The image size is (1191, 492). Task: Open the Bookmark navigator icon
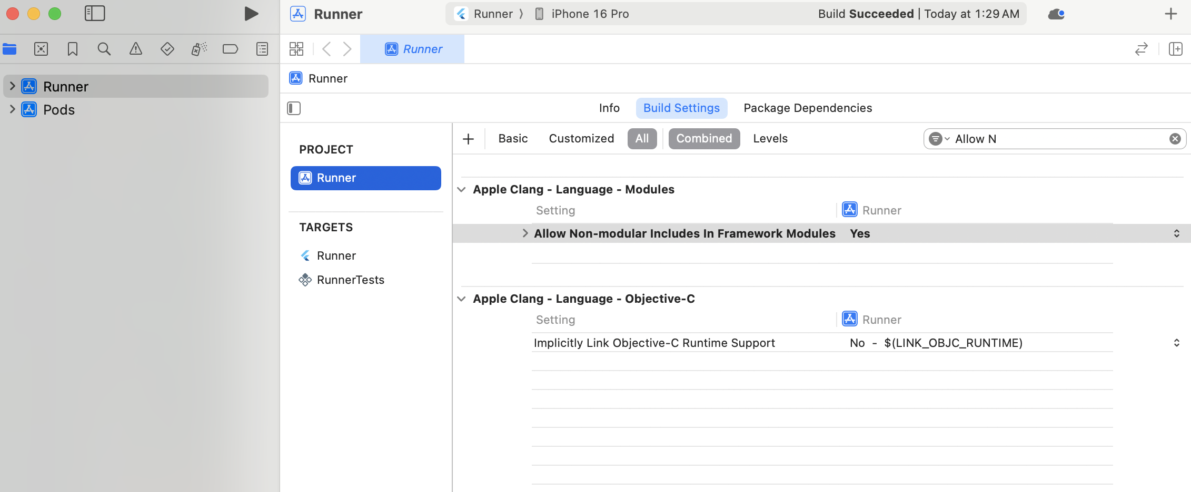point(73,49)
